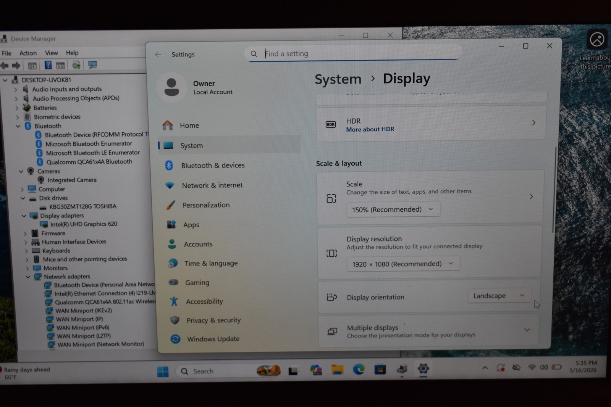Screen dimensions: 611x407
Task: Expand the Monitors node in Device Manager
Action: (x=27, y=268)
